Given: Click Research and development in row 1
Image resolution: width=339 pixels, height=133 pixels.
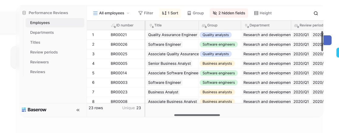Looking at the screenshot, I should [266, 35].
